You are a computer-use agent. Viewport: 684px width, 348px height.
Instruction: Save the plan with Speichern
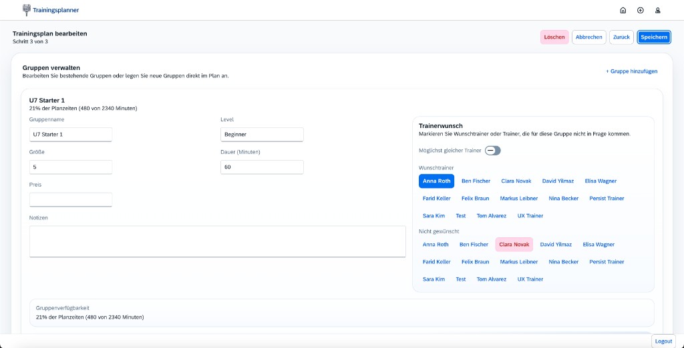point(653,37)
